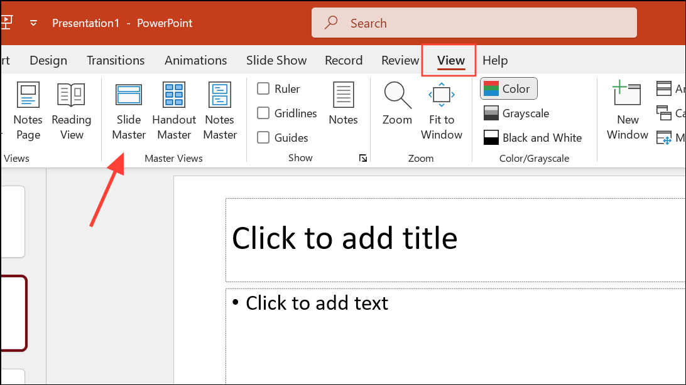The width and height of the screenshot is (686, 385).
Task: Start slideshow from Quick Access Toolbar
Action: [8, 22]
